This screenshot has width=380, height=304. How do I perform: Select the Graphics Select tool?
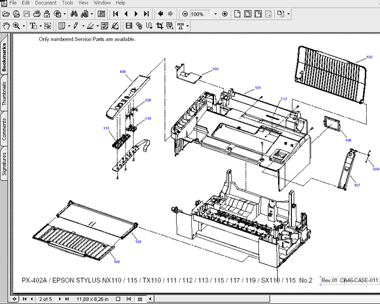[47, 26]
